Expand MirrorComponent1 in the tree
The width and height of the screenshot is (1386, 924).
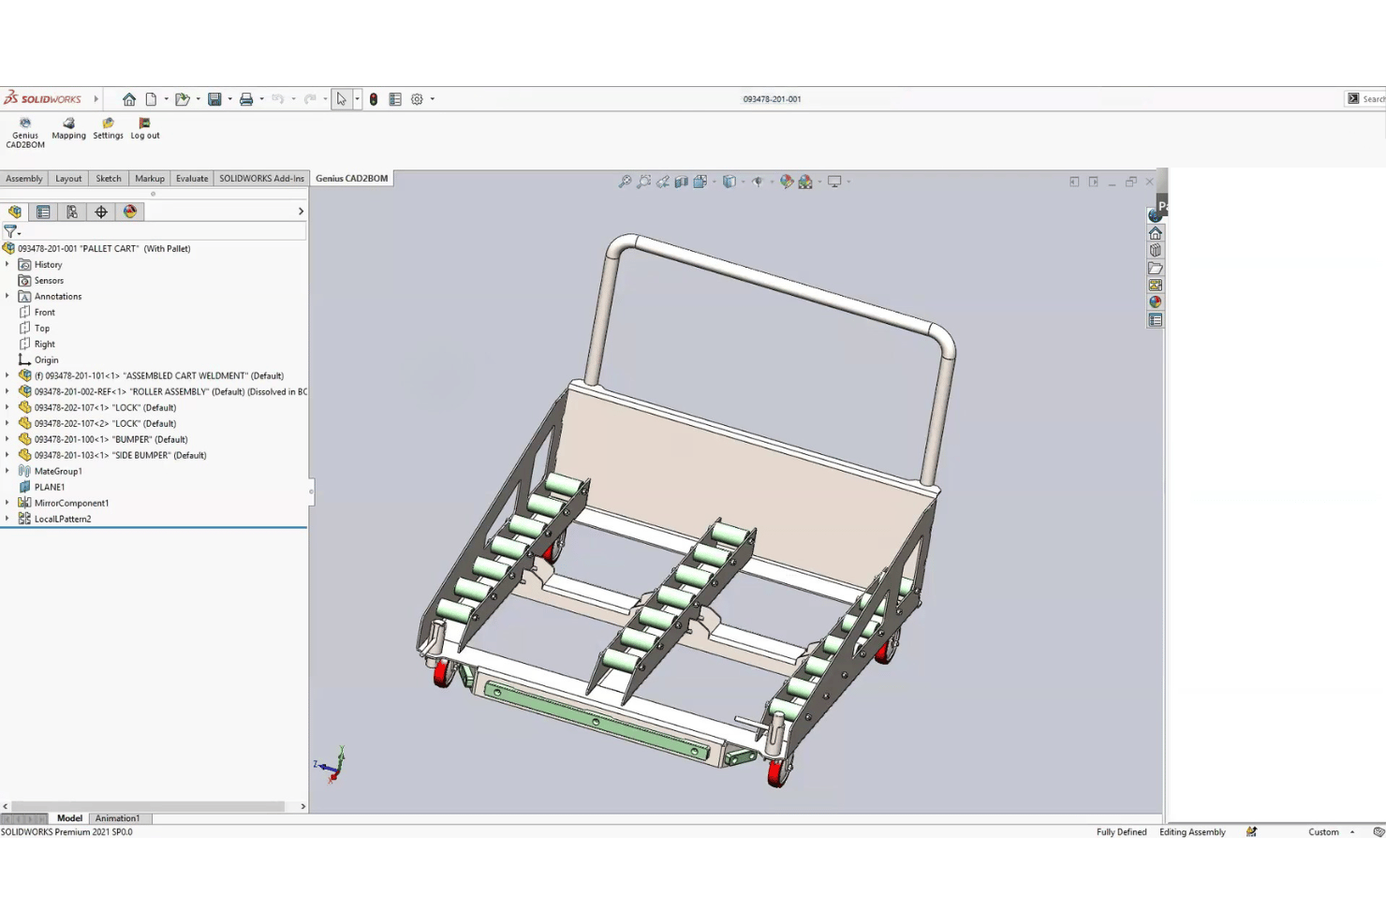[x=7, y=503]
